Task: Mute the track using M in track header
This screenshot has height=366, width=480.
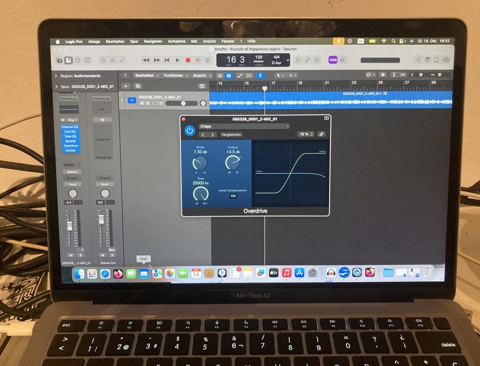Action: click(142, 103)
